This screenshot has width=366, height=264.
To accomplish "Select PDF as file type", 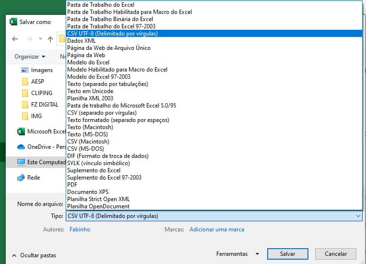I will pos(214,185).
